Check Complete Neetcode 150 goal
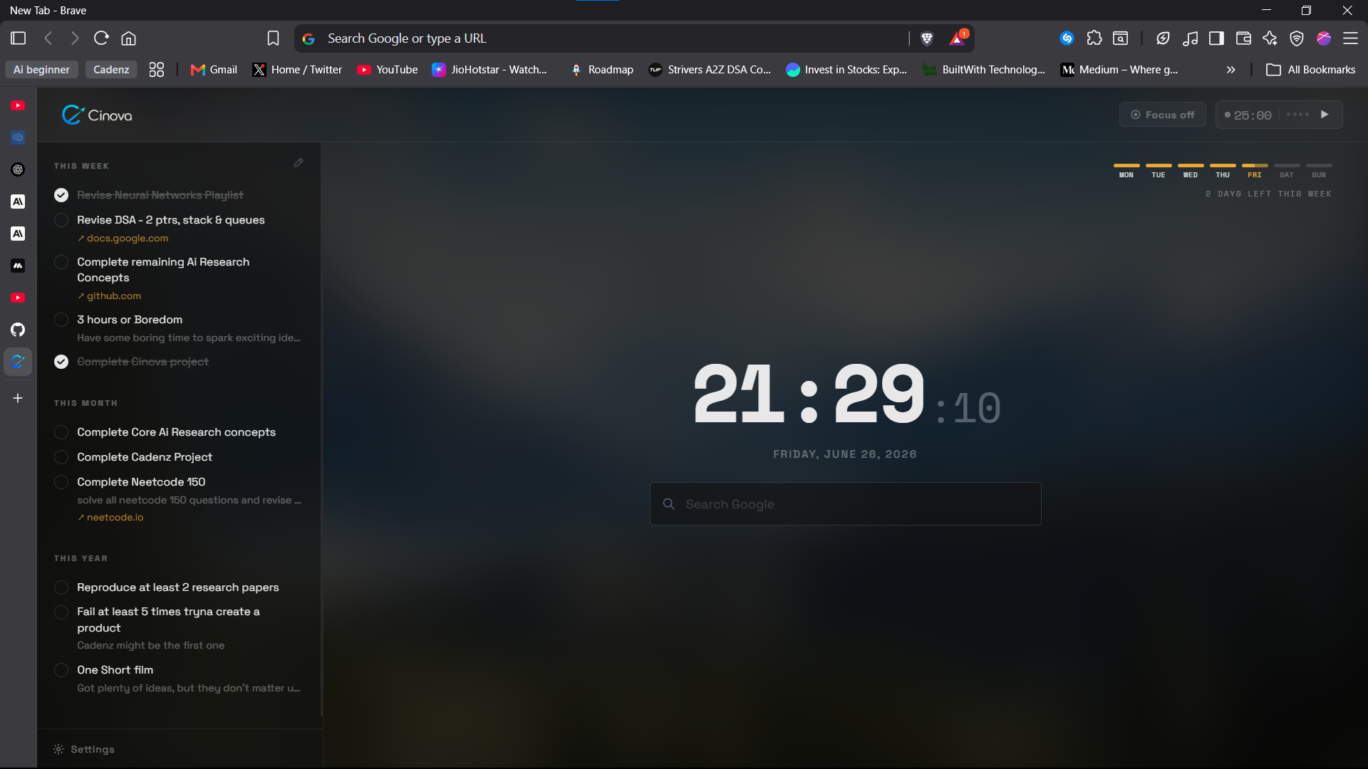 click(x=61, y=482)
